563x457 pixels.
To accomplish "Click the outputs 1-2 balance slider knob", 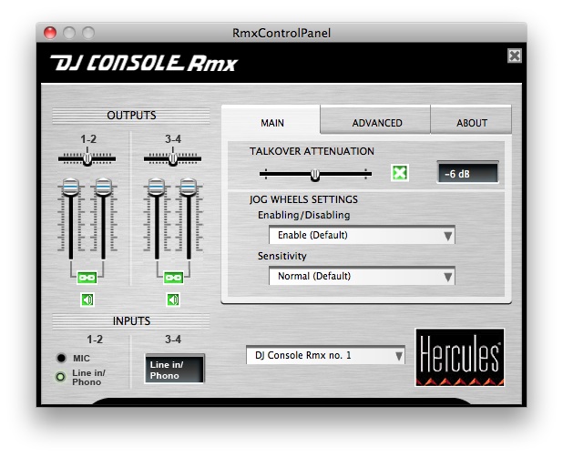I will [87, 158].
